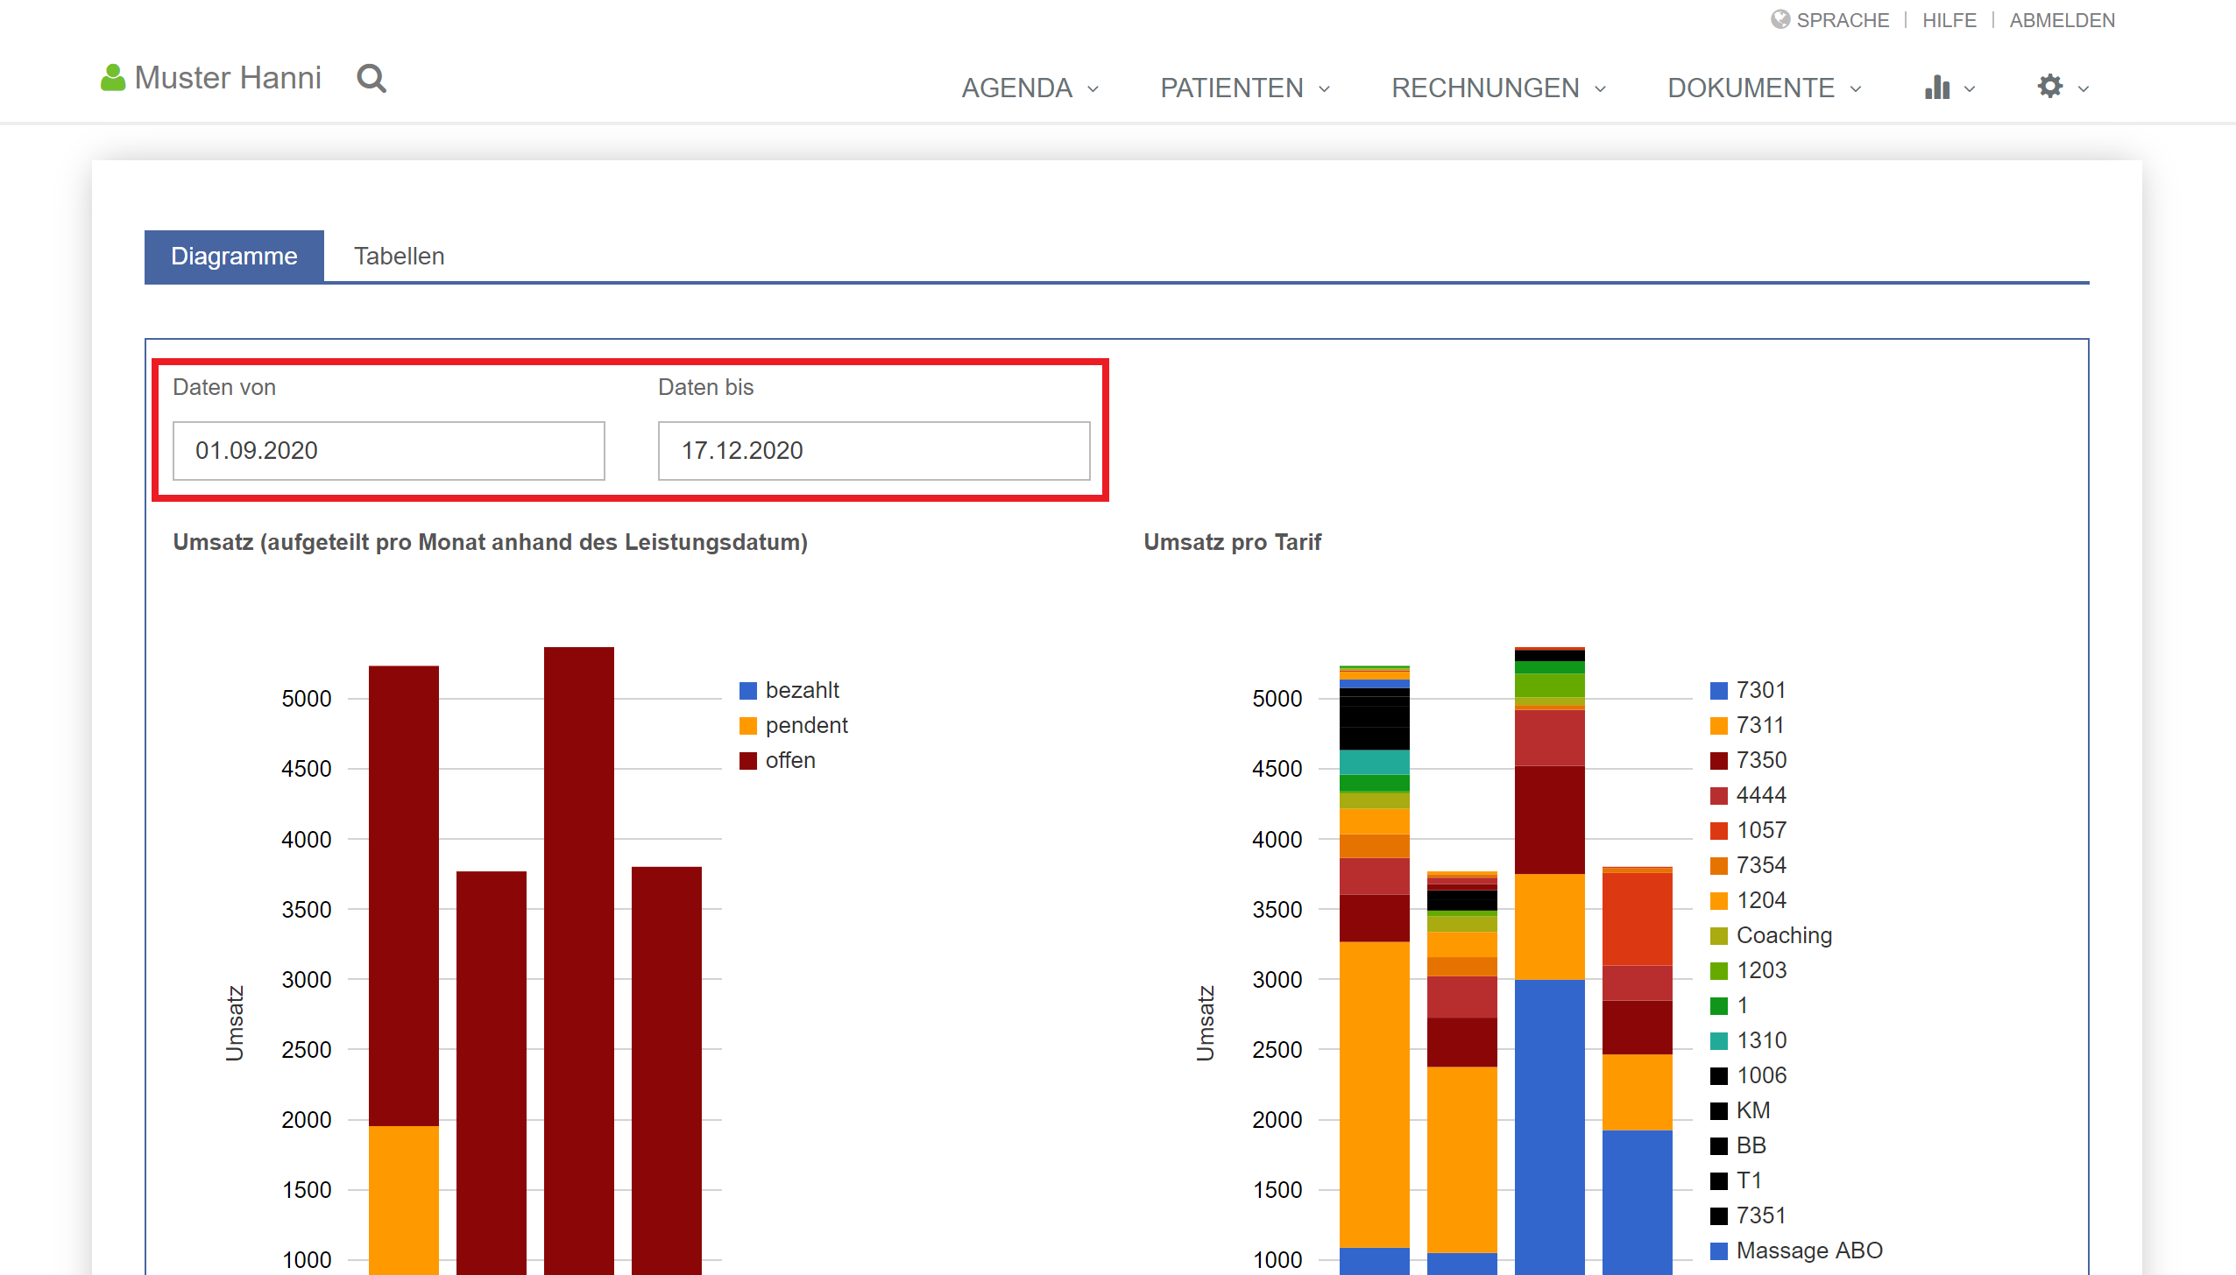The height and width of the screenshot is (1275, 2236).
Task: Click the Umsatz pro Tarif chart title
Action: tap(1232, 542)
